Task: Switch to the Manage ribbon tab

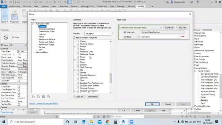Action: click(x=121, y=6)
